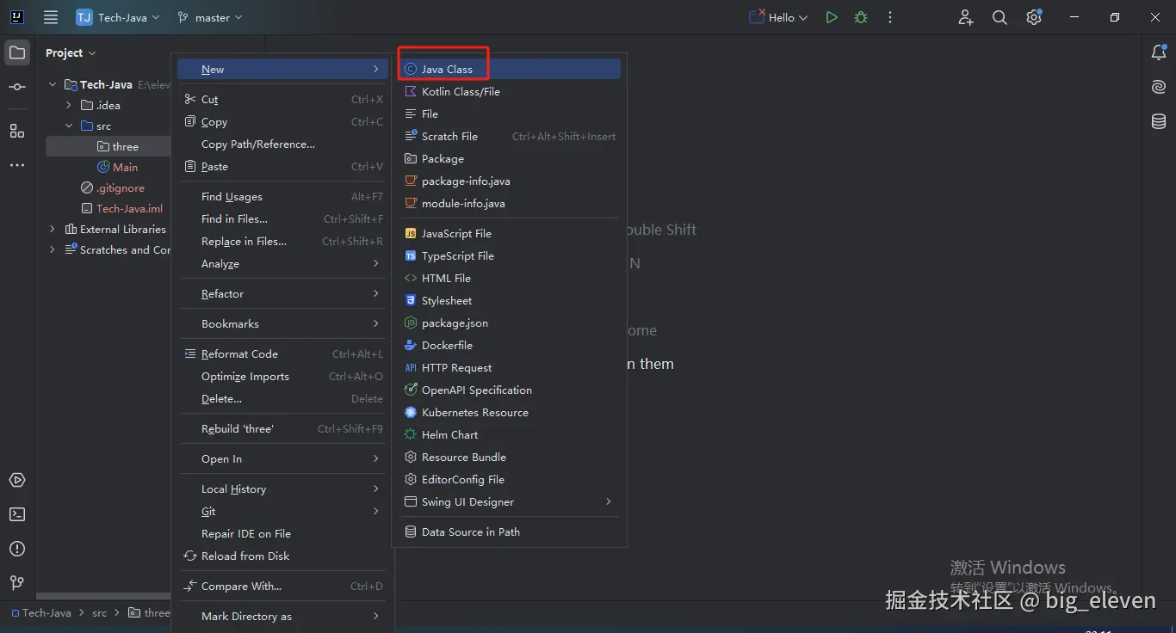Viewport: 1176px width, 633px height.
Task: Debug the Hello configuration
Action: 861,17
